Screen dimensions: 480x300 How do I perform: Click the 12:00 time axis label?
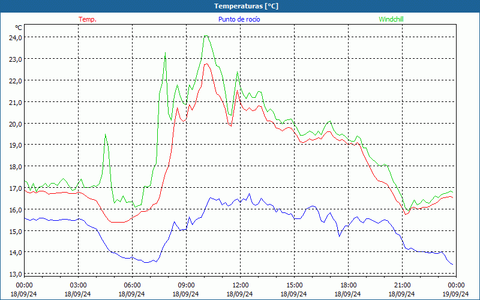pos(241,286)
